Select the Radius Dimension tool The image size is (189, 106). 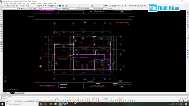pyautogui.click(x=115, y=6)
